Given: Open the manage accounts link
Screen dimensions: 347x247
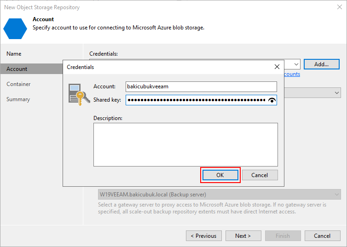Looking at the screenshot, I should click(292, 74).
